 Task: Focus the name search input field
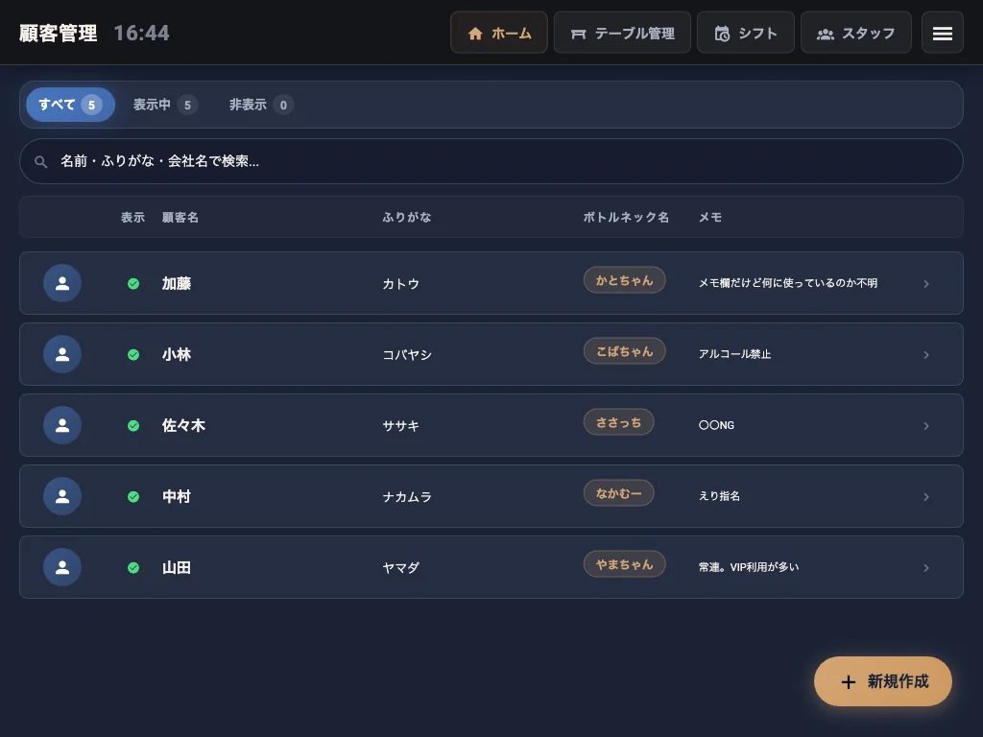tap(491, 161)
